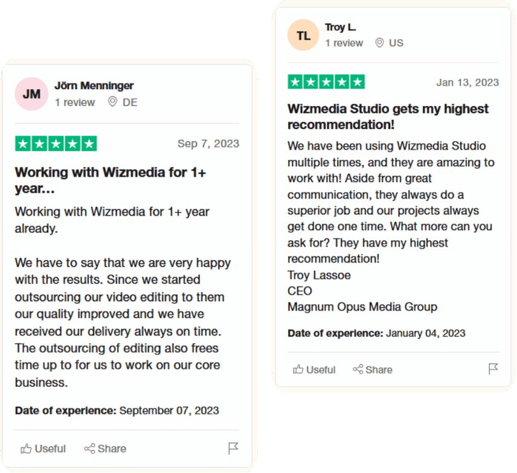Click 1 review under Troy L.
The height and width of the screenshot is (473, 517).
point(344,43)
